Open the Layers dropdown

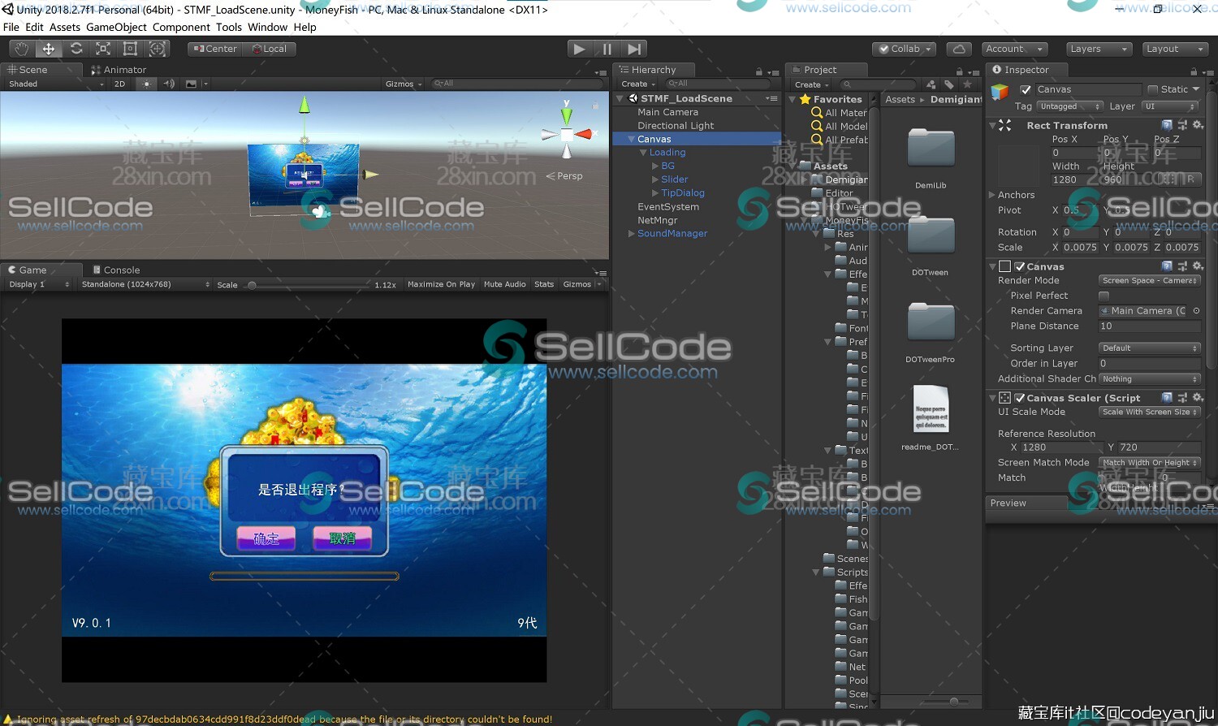pos(1098,49)
